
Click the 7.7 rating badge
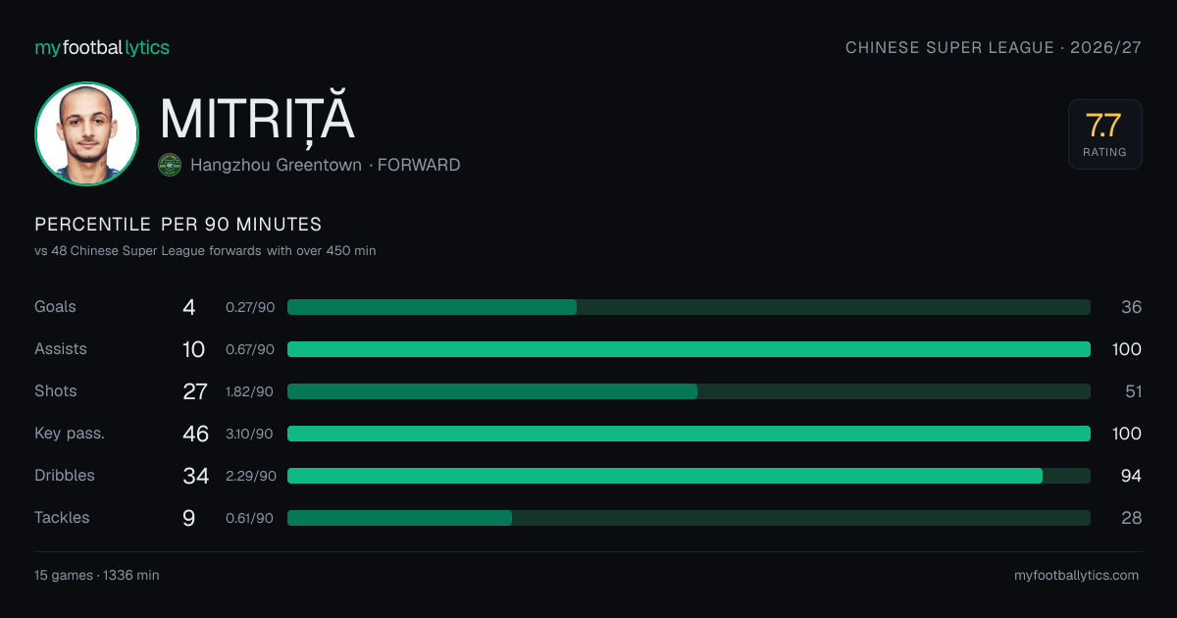[x=1105, y=134]
